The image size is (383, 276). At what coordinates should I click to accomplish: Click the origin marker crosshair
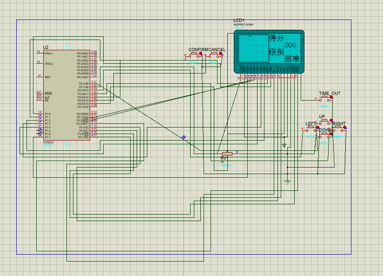(184, 137)
